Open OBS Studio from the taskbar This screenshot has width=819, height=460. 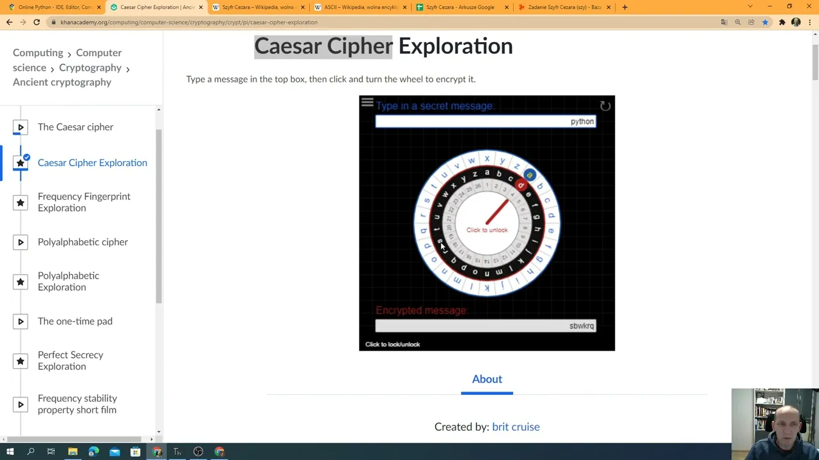click(x=198, y=452)
